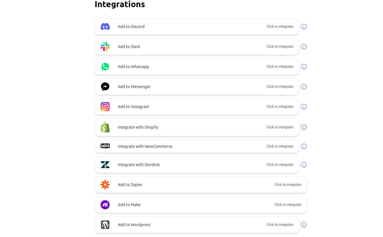
Task: Open info tooltip for Discord integration
Action: pyautogui.click(x=304, y=26)
